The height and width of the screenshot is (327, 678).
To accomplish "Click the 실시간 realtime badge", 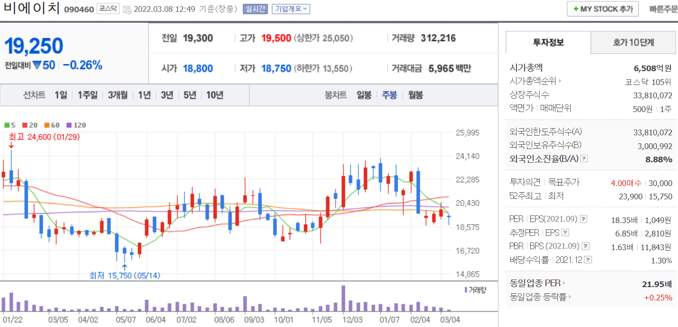I will tap(256, 9).
